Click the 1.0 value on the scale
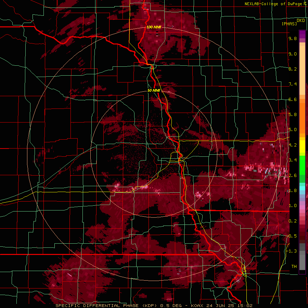Image resolution: width=308 pixels, height=308 pixels. pyautogui.click(x=293, y=206)
